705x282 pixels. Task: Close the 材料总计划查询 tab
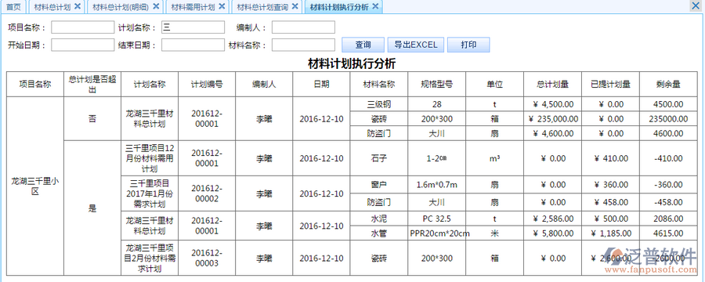(295, 6)
